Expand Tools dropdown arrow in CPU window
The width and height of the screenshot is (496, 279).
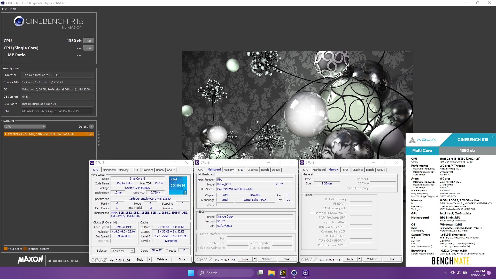click(149, 259)
